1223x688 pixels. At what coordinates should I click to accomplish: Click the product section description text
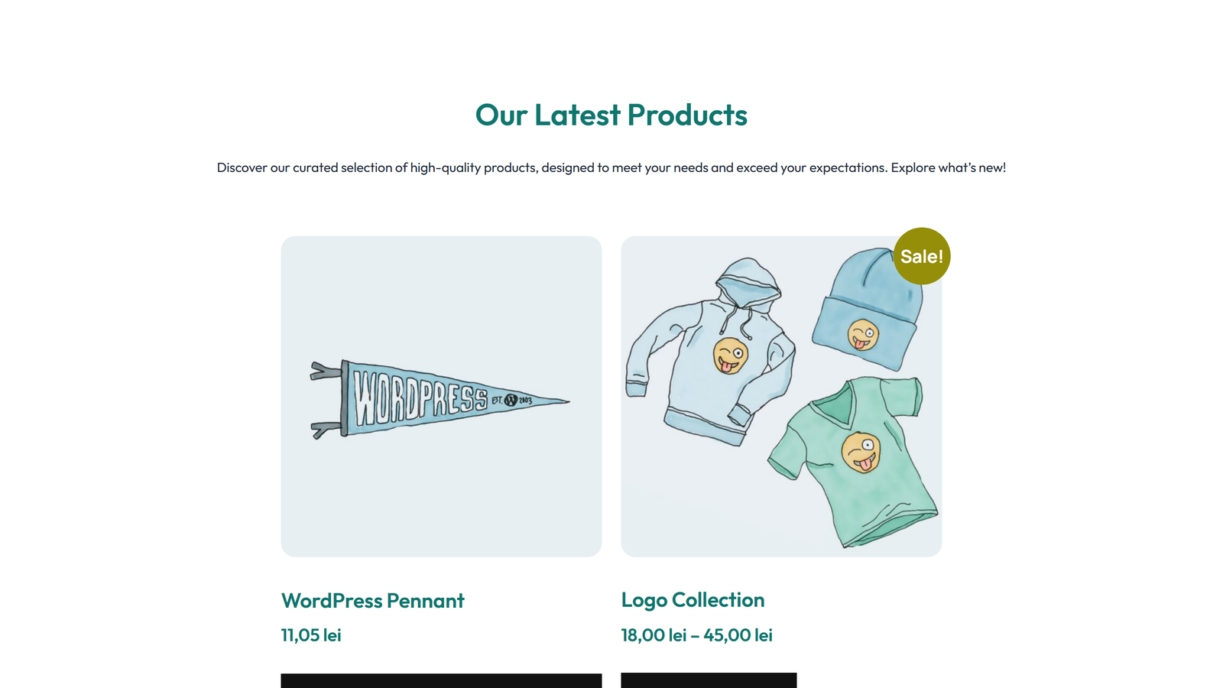pyautogui.click(x=611, y=167)
